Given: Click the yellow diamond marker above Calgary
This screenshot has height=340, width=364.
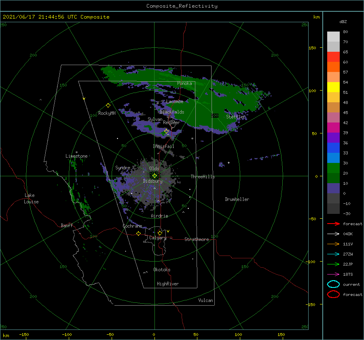Looking at the screenshot, I should [160, 233].
